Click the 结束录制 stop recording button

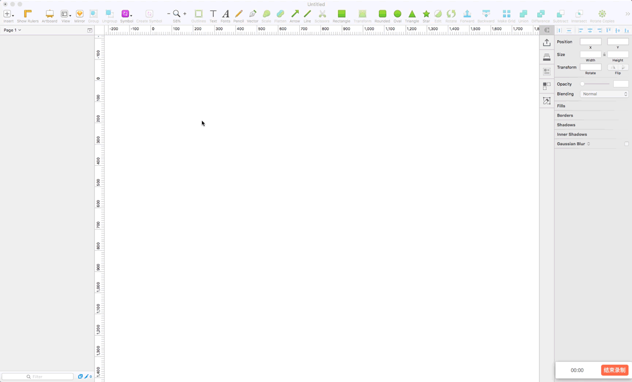614,370
